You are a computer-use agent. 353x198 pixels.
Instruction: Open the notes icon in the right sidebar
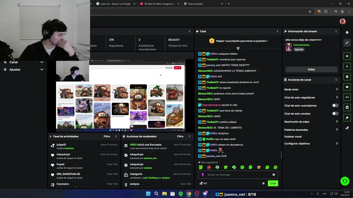click(347, 77)
